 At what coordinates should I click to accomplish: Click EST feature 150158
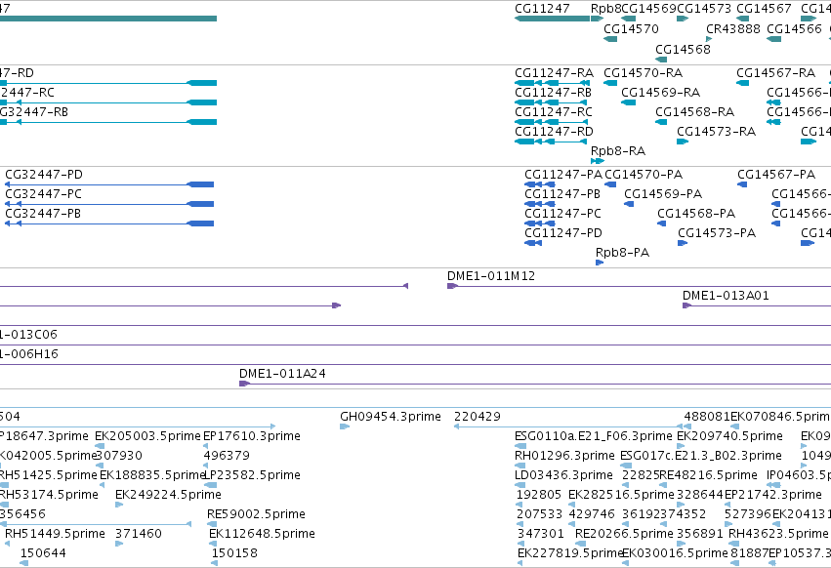click(x=234, y=553)
